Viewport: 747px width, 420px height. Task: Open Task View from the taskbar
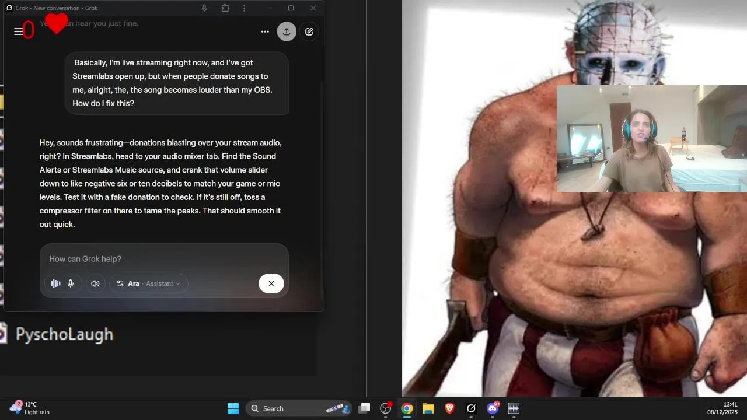pyautogui.click(x=364, y=408)
